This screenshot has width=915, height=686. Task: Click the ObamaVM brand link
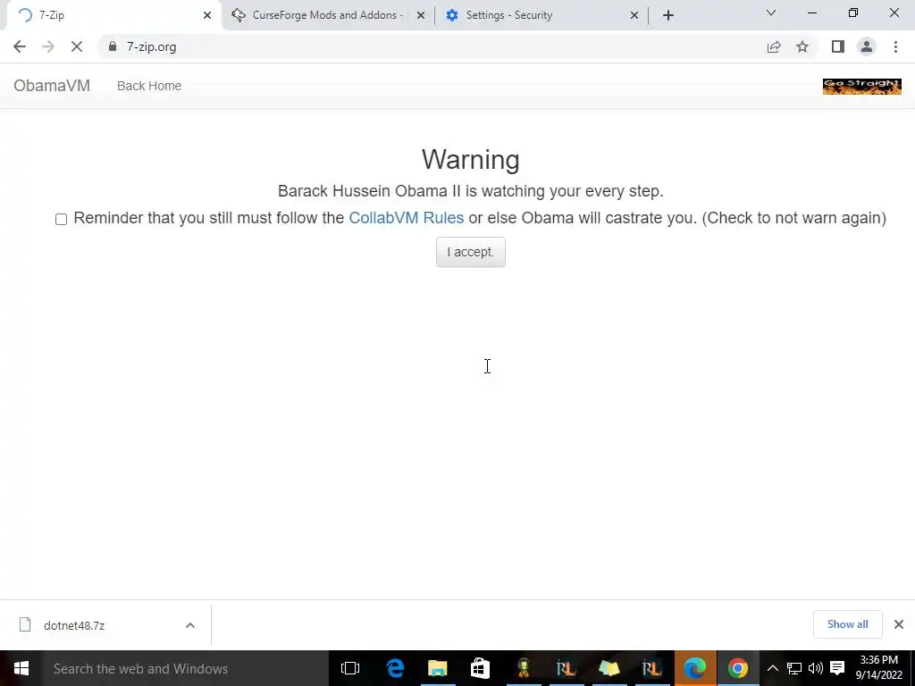(52, 86)
